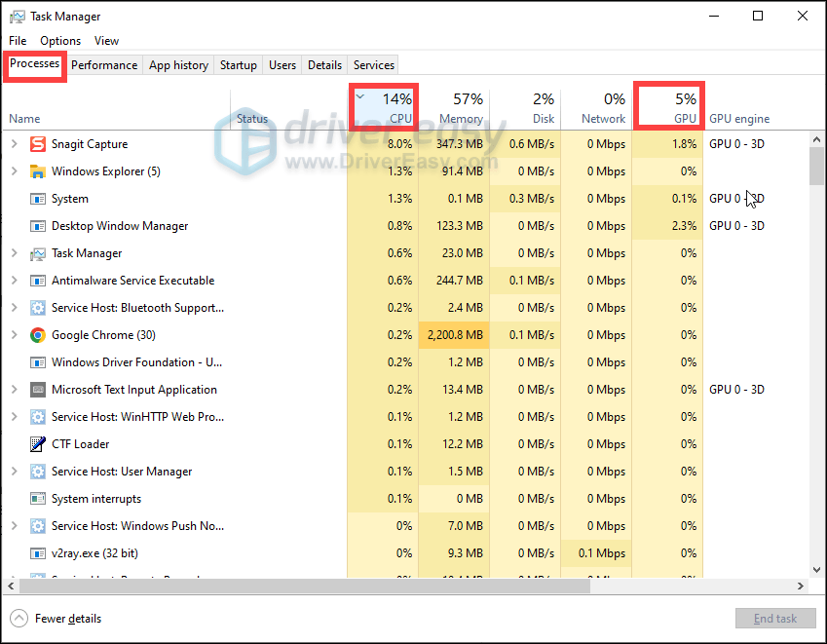Open the View menu
This screenshot has height=644, width=827.
[x=106, y=40]
